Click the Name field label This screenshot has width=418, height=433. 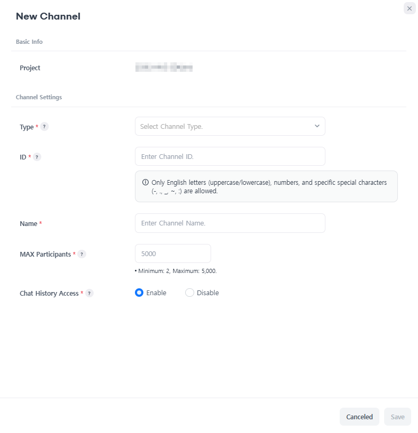[29, 224]
